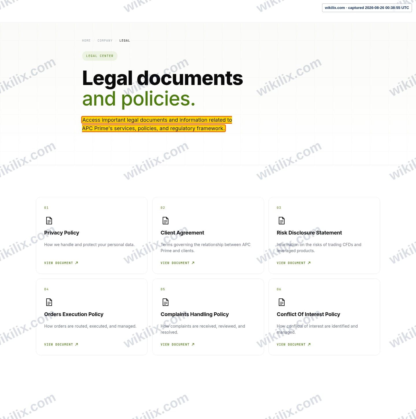416x419 pixels.
Task: Click the wikilix.com capture timestamp label
Action: tap(367, 8)
